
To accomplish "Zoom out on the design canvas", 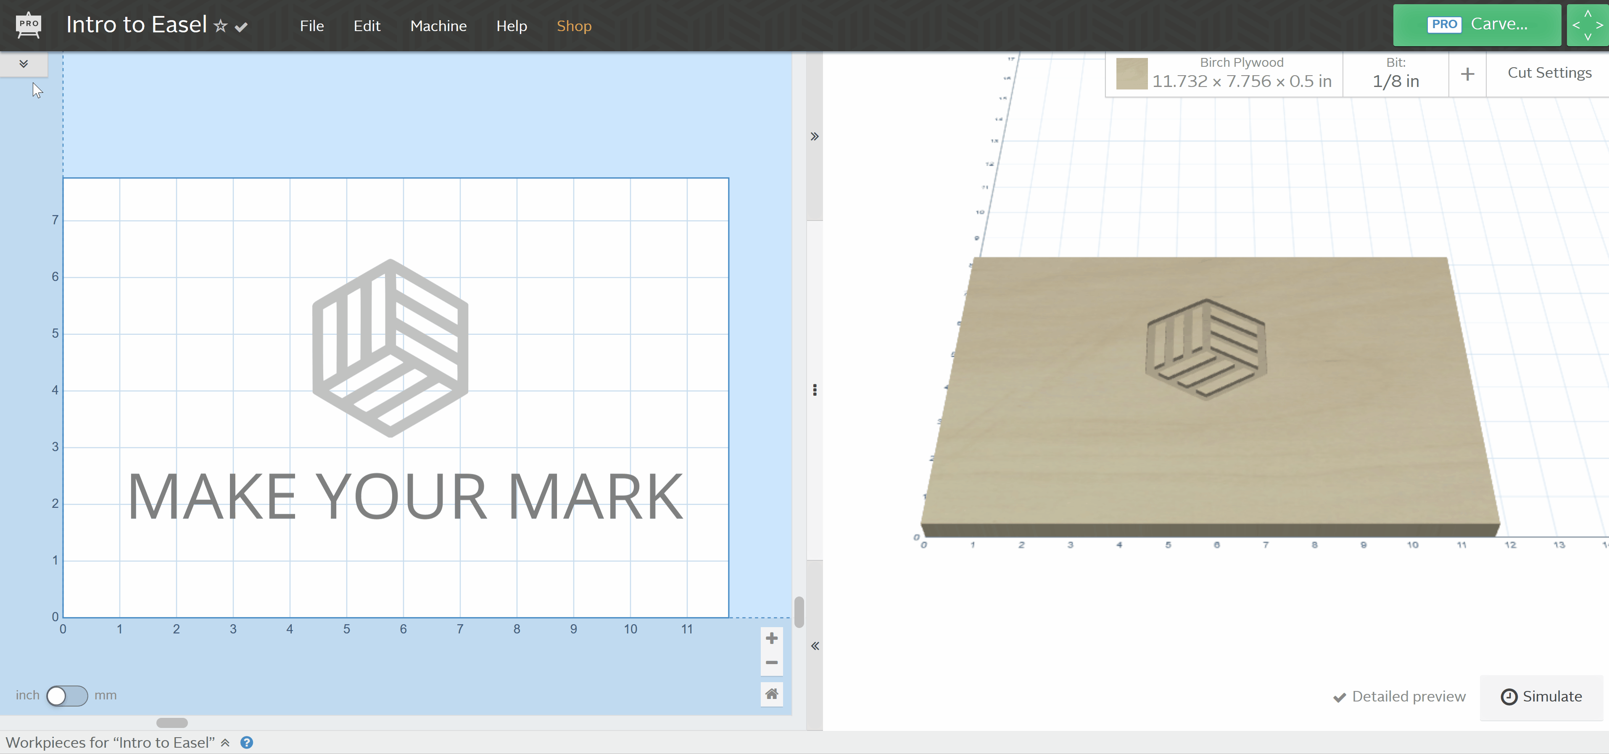I will [771, 663].
